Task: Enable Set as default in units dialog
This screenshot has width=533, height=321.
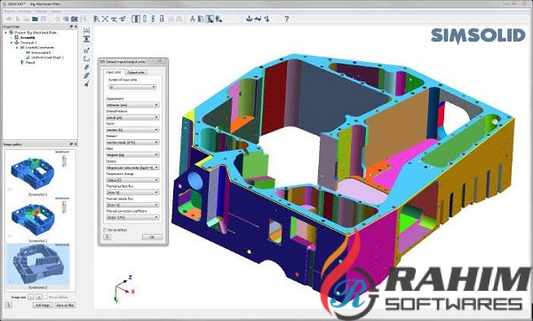Action: [x=106, y=230]
